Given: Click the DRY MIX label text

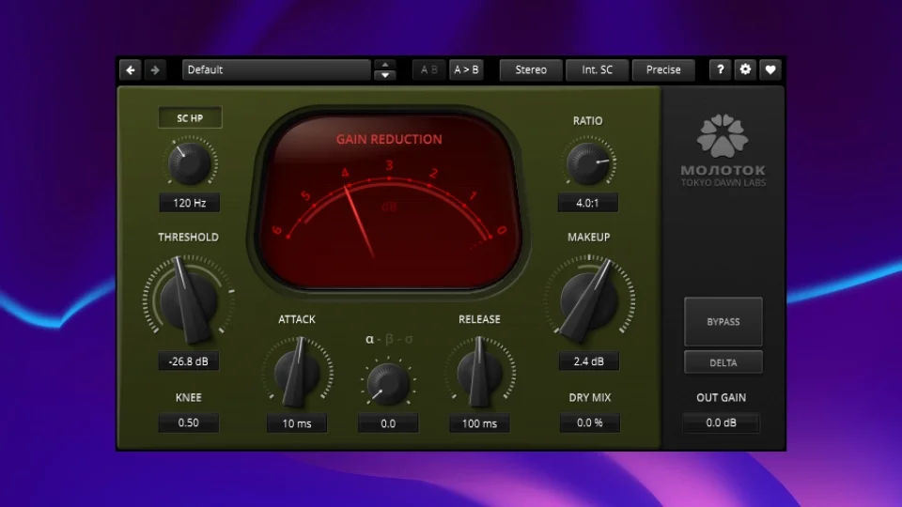Looking at the screenshot, I should pyautogui.click(x=590, y=397).
